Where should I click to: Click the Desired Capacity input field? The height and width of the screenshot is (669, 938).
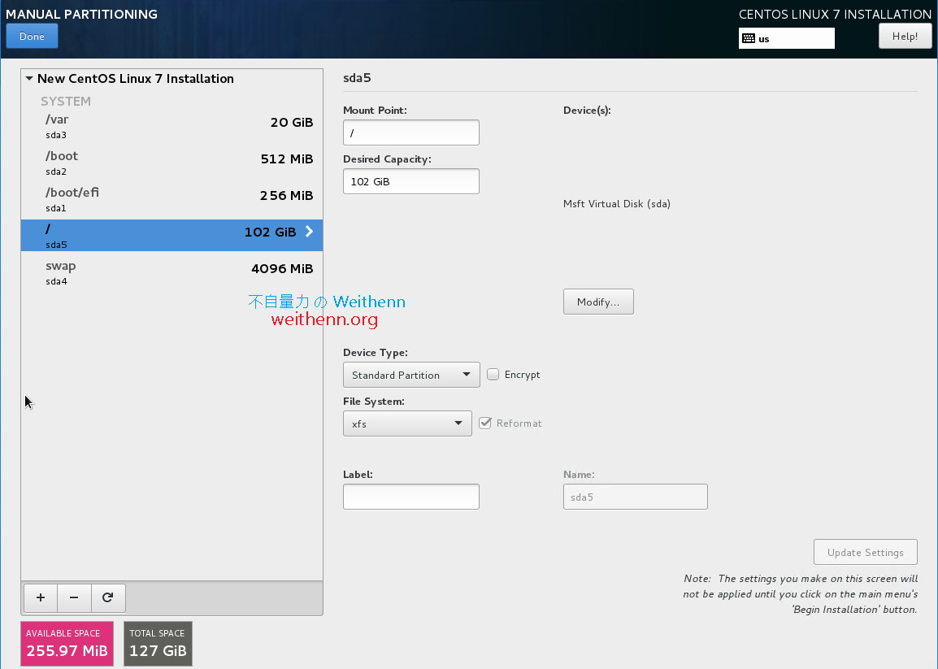[x=411, y=181]
